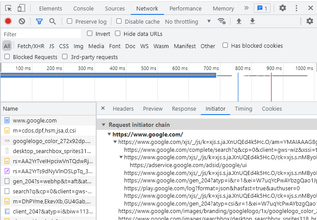Select the desktop_searchbox_sprites31 request
The width and height of the screenshot is (317, 220).
tap(49, 151)
